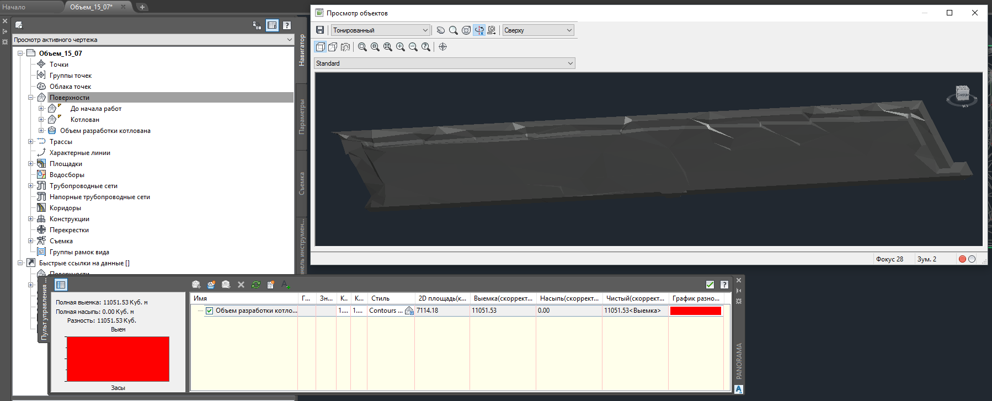Viewport: 992px width, 401px height.
Task: Click the plus button to add new tab
Action: pyautogui.click(x=142, y=7)
